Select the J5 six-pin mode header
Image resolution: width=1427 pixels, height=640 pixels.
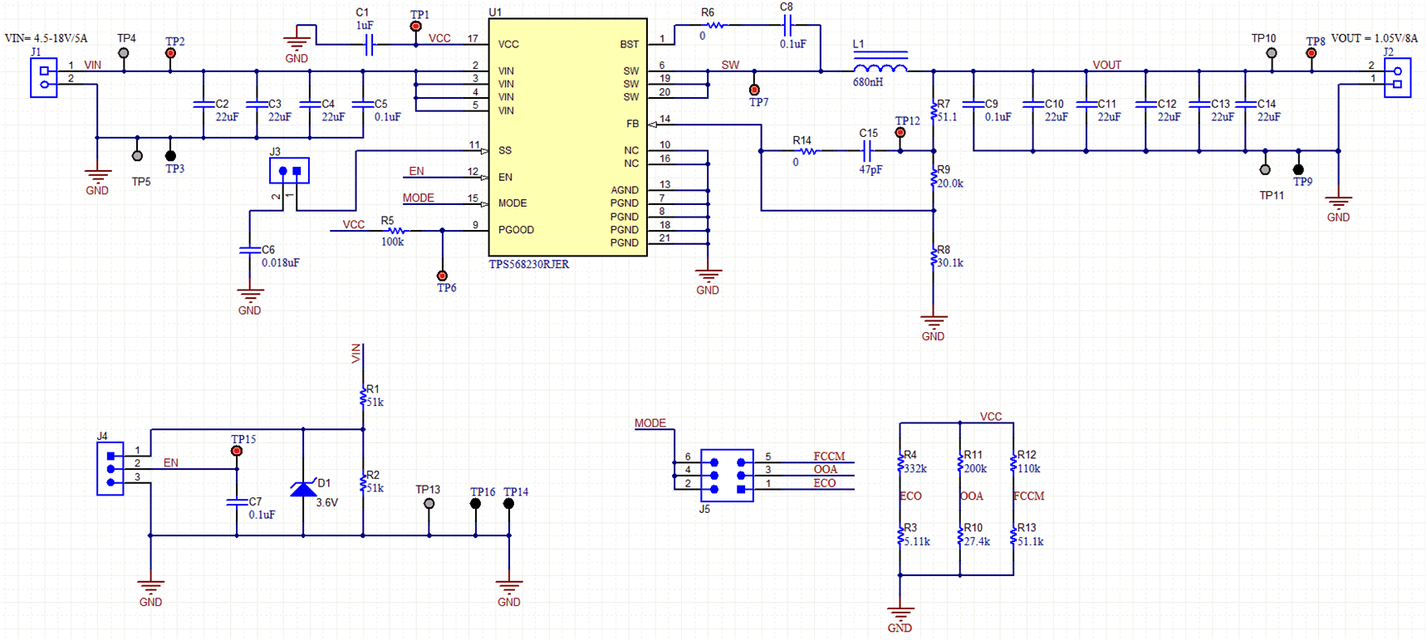point(727,476)
